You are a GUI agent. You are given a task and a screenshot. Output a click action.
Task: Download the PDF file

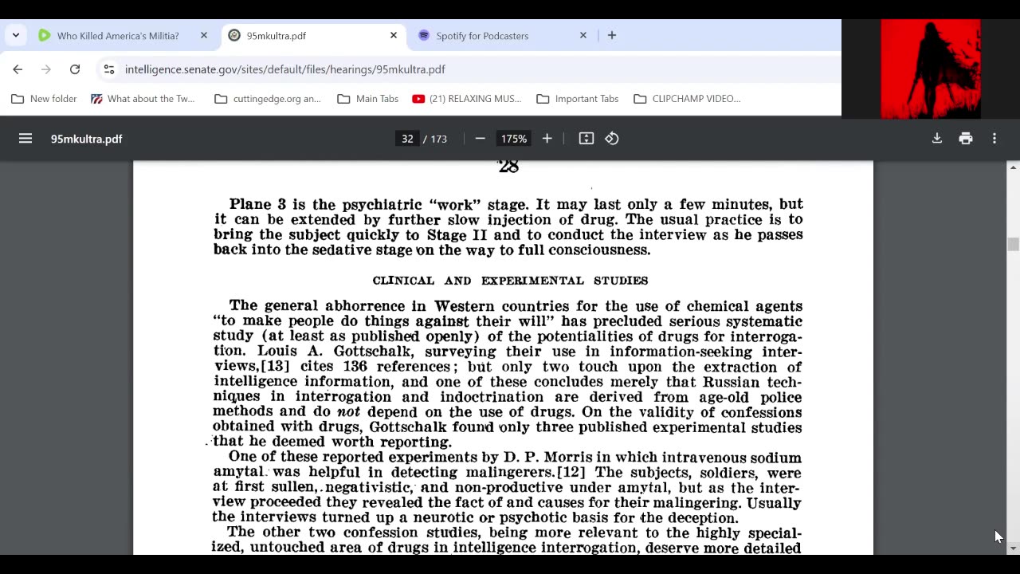(x=937, y=139)
